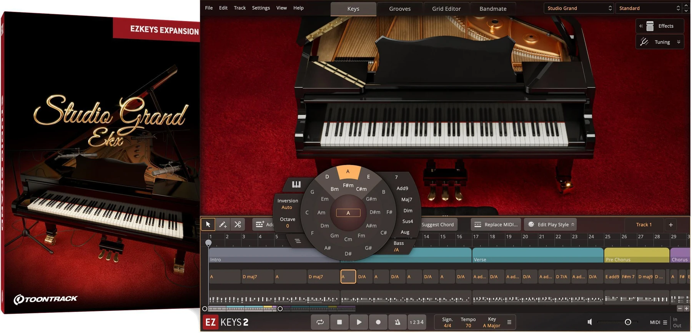Image resolution: width=692 pixels, height=333 pixels.
Task: Start playback with Play button
Action: (x=359, y=322)
